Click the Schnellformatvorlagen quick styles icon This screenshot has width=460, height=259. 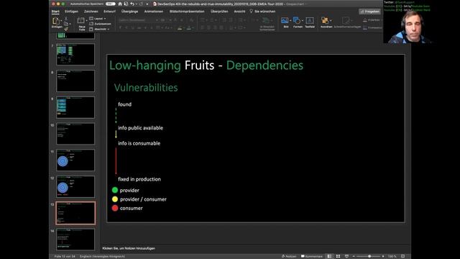[x=346, y=20]
